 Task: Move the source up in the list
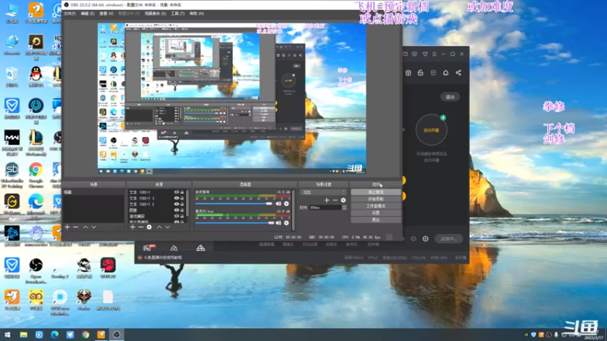tap(159, 227)
